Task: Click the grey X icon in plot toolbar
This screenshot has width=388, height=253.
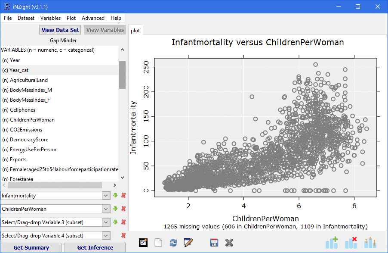Action: [x=229, y=243]
